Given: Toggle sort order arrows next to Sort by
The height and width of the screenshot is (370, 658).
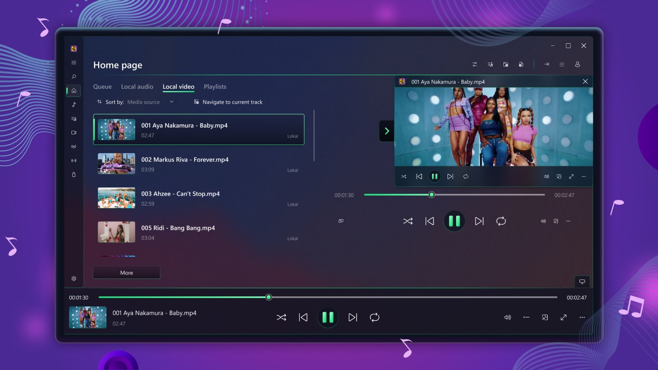Looking at the screenshot, I should pyautogui.click(x=99, y=102).
